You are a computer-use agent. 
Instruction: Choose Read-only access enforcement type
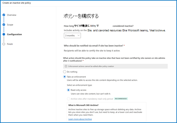click(x=68, y=90)
